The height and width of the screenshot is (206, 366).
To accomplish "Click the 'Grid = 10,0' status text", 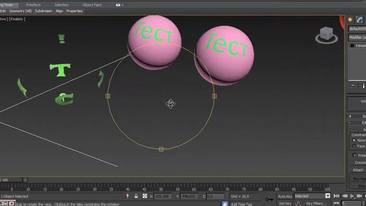I will [x=240, y=196].
